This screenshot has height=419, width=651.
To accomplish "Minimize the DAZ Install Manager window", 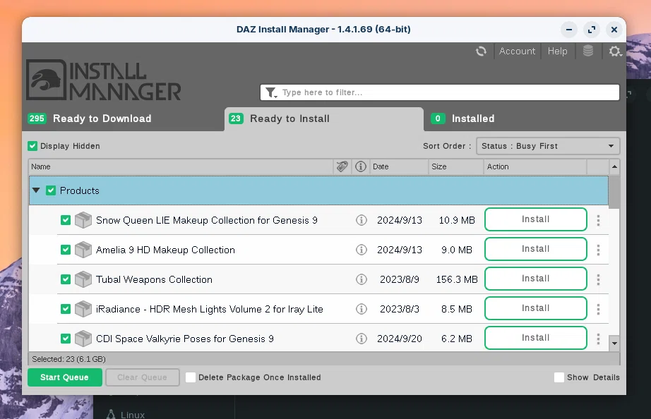I will 569,30.
